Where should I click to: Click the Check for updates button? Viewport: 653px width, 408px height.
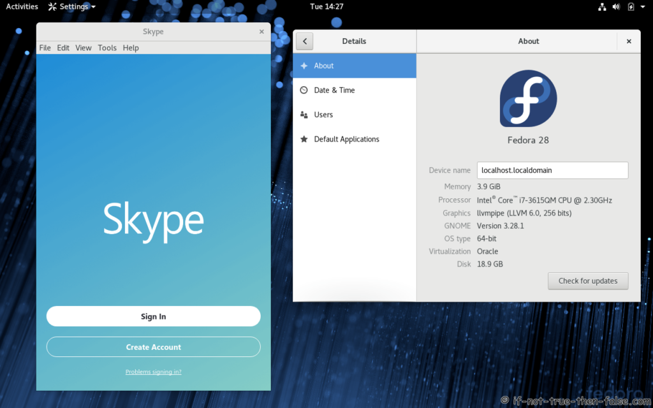coord(588,281)
